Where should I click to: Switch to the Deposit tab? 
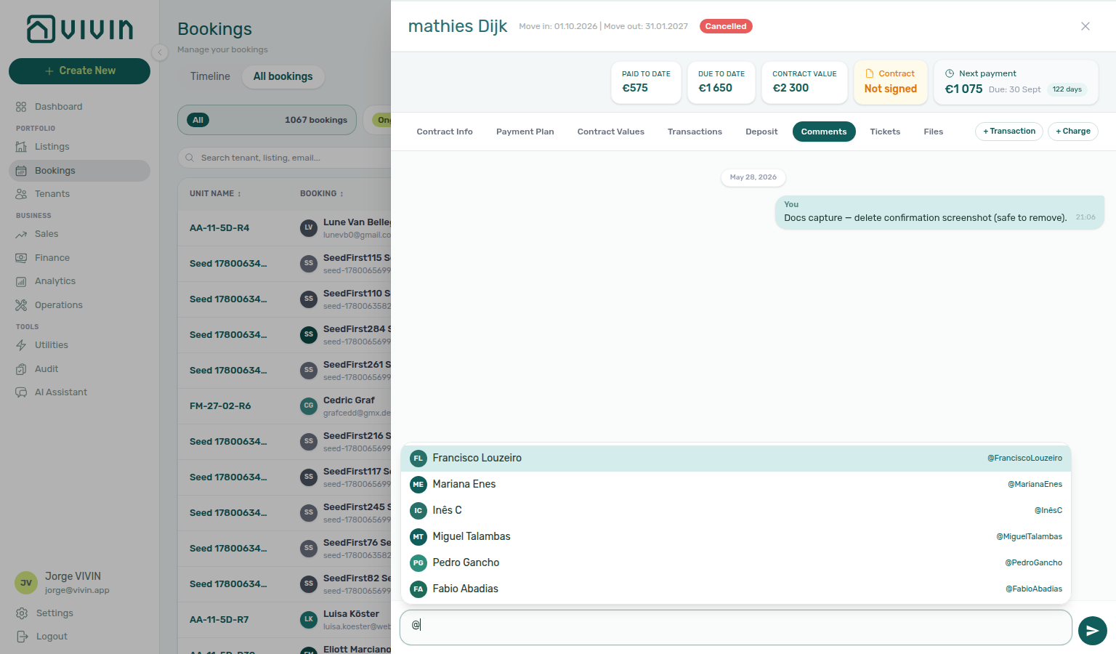coord(761,132)
